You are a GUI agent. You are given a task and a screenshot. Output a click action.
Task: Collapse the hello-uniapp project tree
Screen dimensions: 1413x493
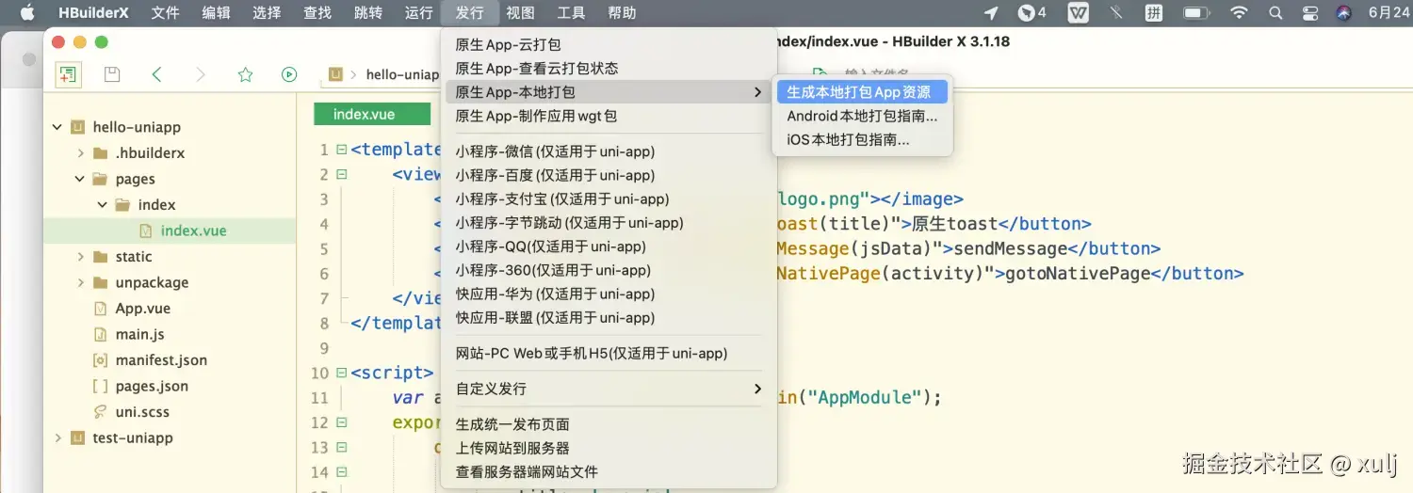coord(57,127)
